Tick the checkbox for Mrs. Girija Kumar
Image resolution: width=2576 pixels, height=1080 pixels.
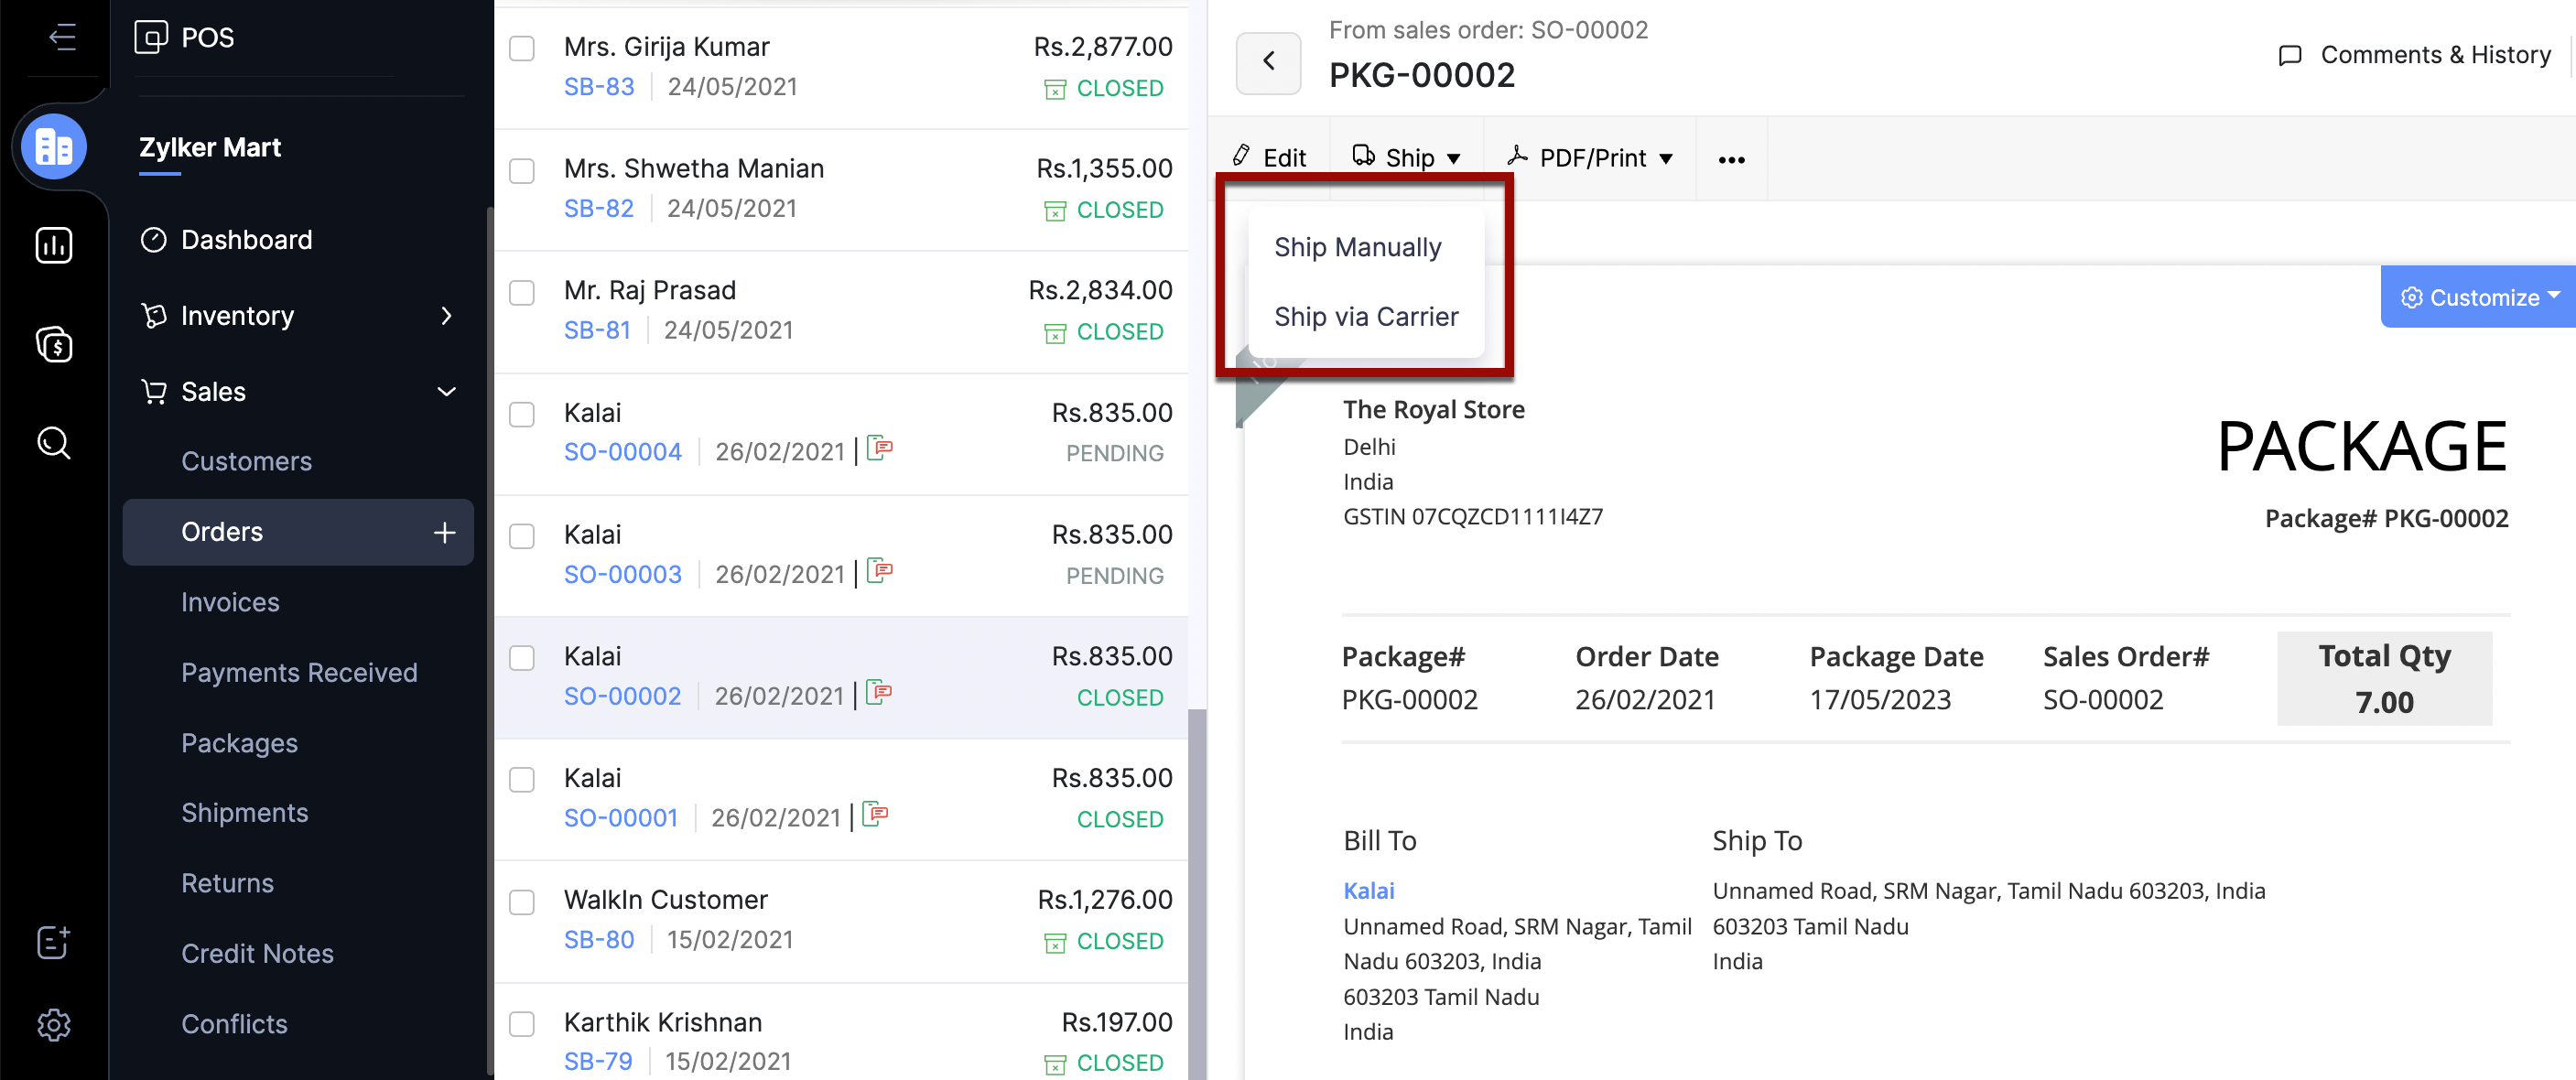pos(522,48)
